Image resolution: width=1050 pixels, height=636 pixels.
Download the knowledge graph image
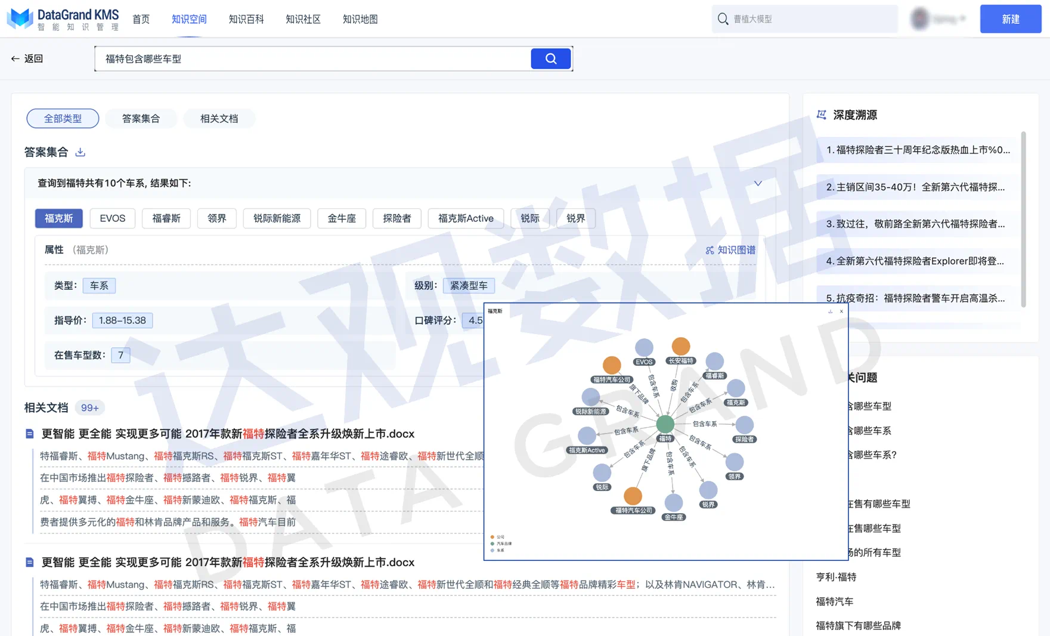click(830, 311)
